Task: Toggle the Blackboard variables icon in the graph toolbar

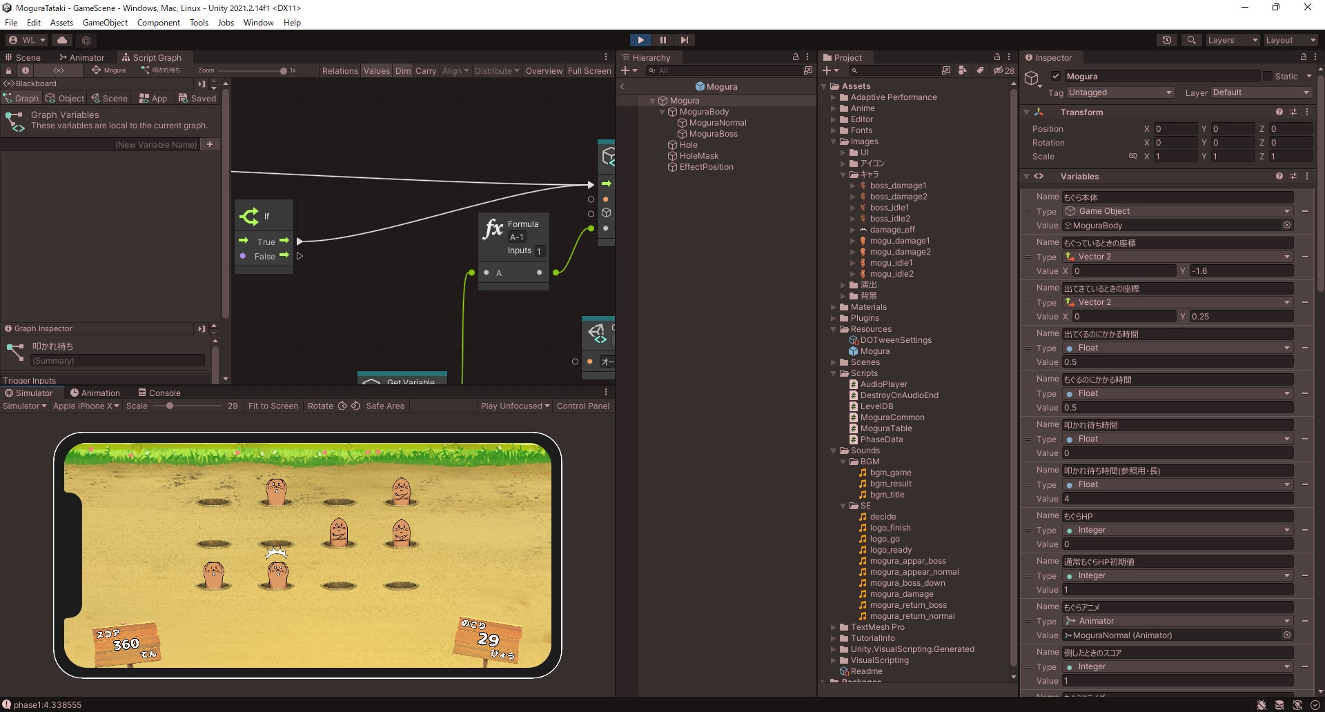Action: [x=59, y=70]
